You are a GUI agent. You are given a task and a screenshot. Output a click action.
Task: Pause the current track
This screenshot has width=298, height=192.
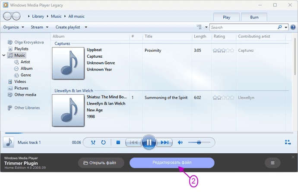click(x=149, y=142)
